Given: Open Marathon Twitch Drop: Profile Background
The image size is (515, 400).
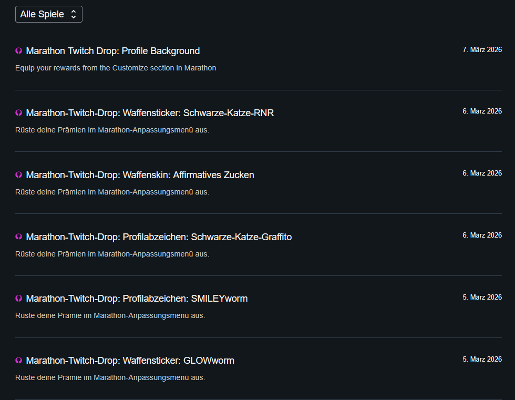Looking at the screenshot, I should coord(112,51).
